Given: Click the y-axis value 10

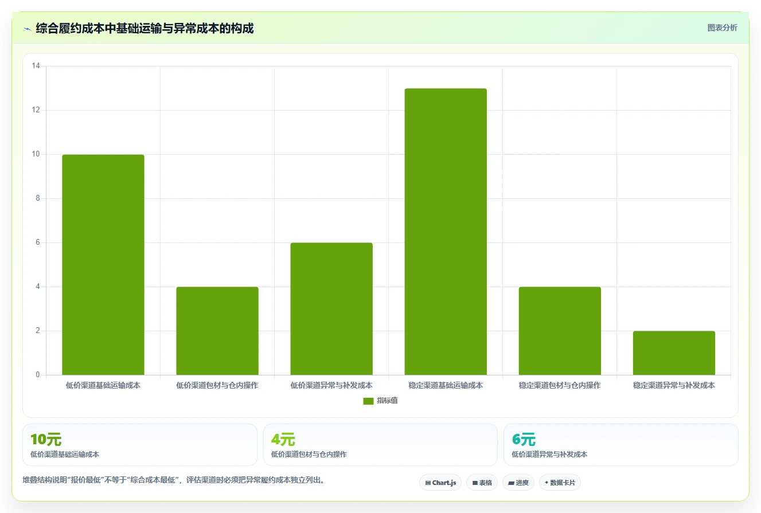Looking at the screenshot, I should [36, 154].
